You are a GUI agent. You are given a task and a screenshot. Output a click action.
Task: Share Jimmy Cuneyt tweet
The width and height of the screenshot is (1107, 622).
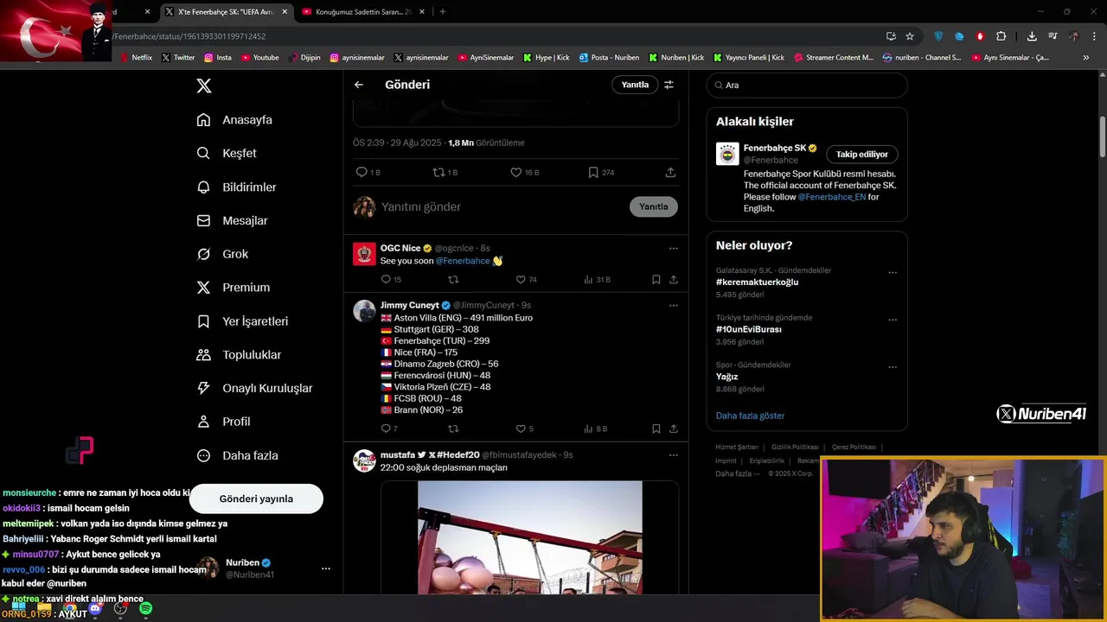point(674,428)
